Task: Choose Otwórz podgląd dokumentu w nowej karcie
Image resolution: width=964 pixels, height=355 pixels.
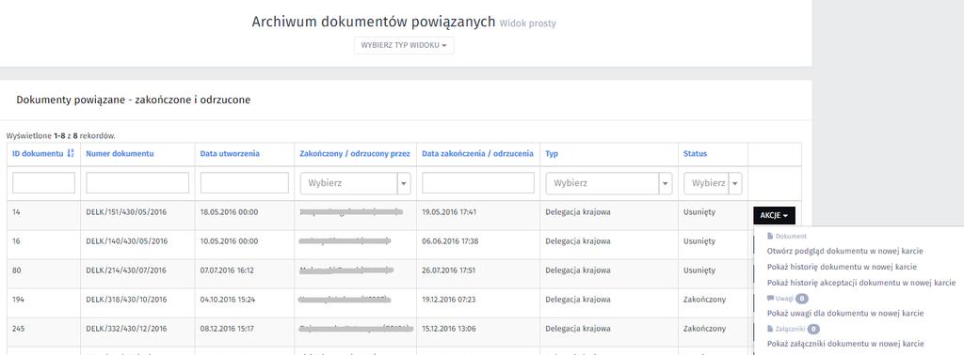Action: click(845, 252)
